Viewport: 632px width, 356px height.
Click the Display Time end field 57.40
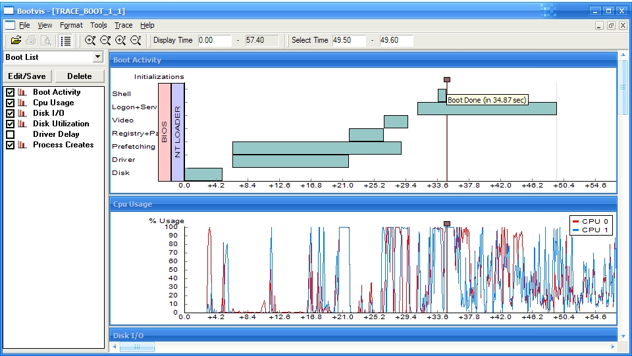pos(262,40)
